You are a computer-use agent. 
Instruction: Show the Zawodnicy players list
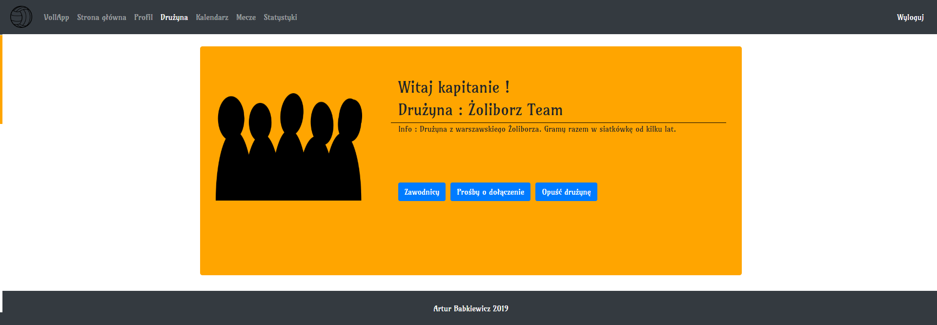pyautogui.click(x=422, y=192)
